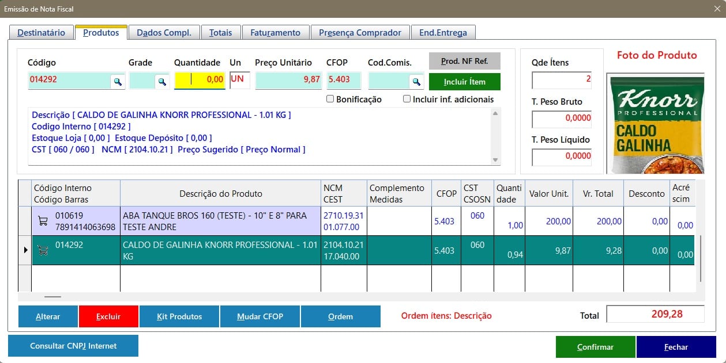Select the ABA TANQUE BROS 160 row description
This screenshot has height=363, width=726.
220,221
